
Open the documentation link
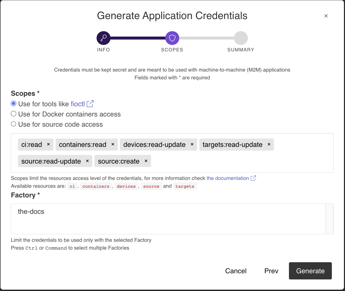227,178
